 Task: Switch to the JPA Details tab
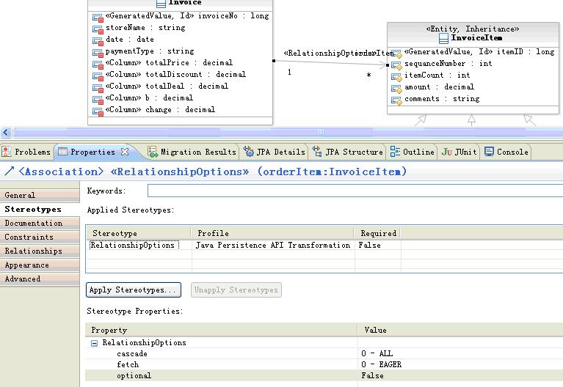pyautogui.click(x=275, y=152)
